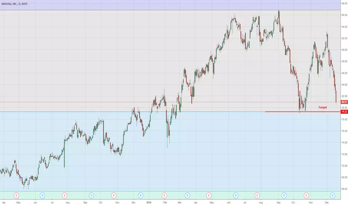The image size is (348, 205).
Task: Click the Sep 2018 time axis label
Action: [279, 202]
